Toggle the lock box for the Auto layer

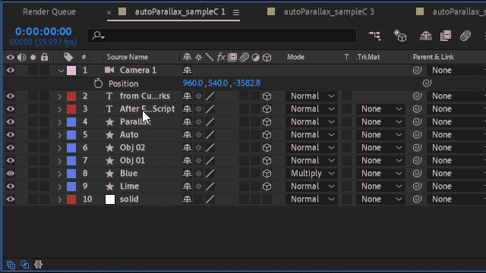[44, 135]
